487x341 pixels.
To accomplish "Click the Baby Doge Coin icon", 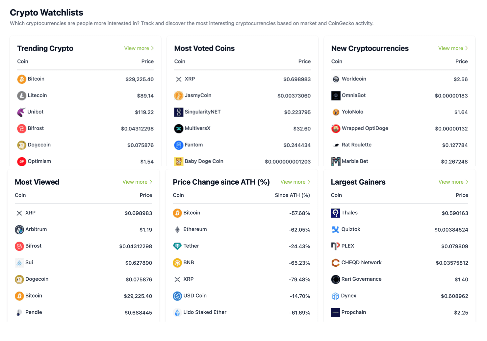I will click(x=179, y=162).
